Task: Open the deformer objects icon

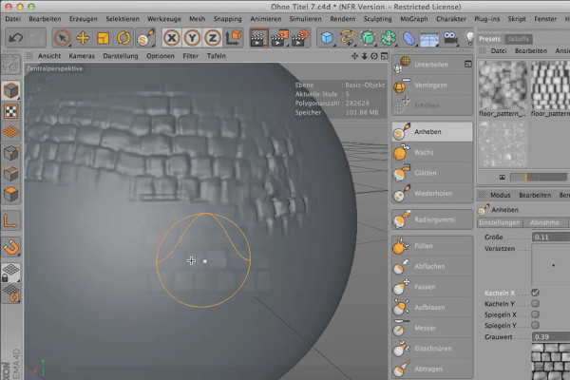Action: pos(408,38)
